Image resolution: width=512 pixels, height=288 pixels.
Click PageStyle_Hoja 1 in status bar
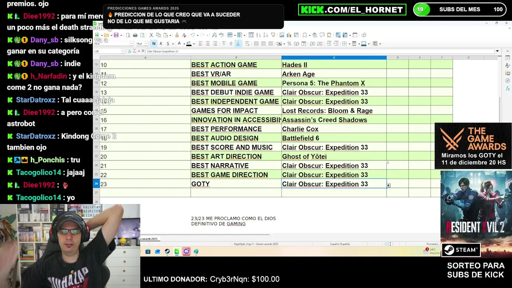[x=256, y=244]
